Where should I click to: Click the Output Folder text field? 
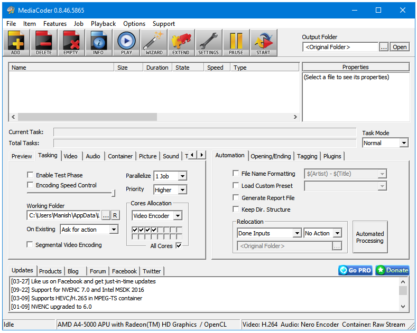point(340,47)
